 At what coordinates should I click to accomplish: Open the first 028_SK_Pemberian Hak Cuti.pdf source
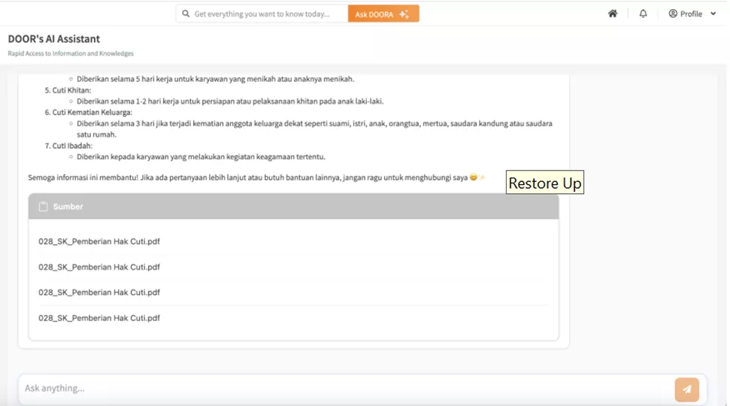[99, 241]
